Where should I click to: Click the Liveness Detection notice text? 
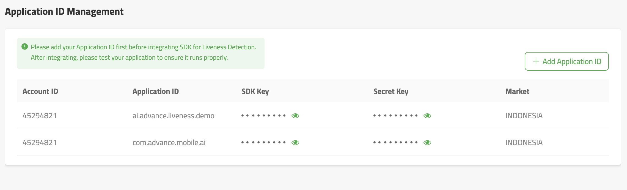tap(143, 52)
